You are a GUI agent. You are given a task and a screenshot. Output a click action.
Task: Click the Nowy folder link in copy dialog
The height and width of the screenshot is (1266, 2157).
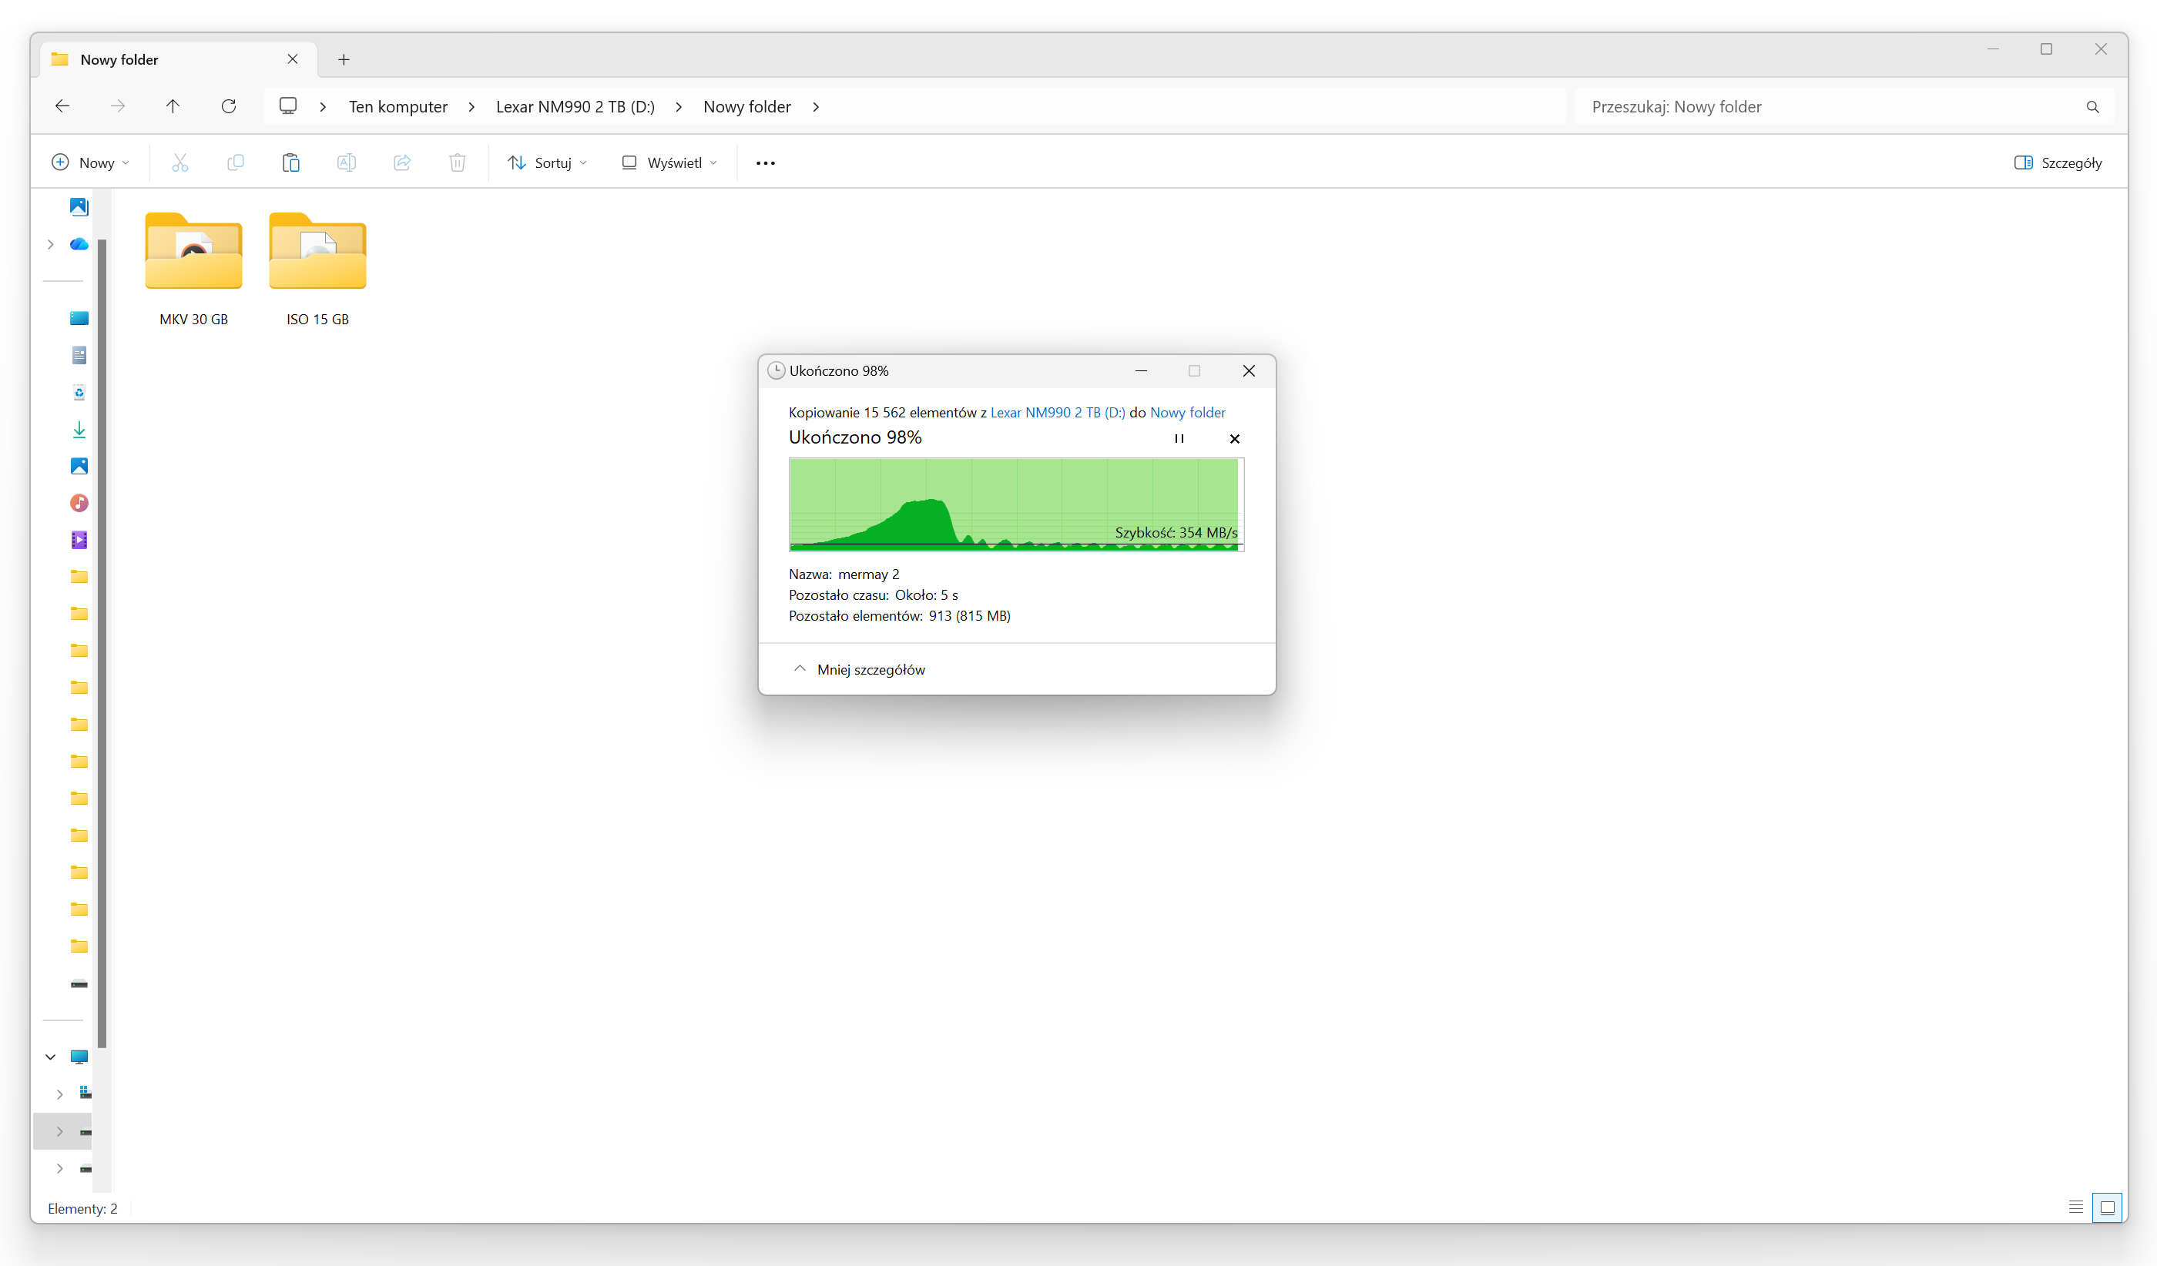click(1187, 412)
